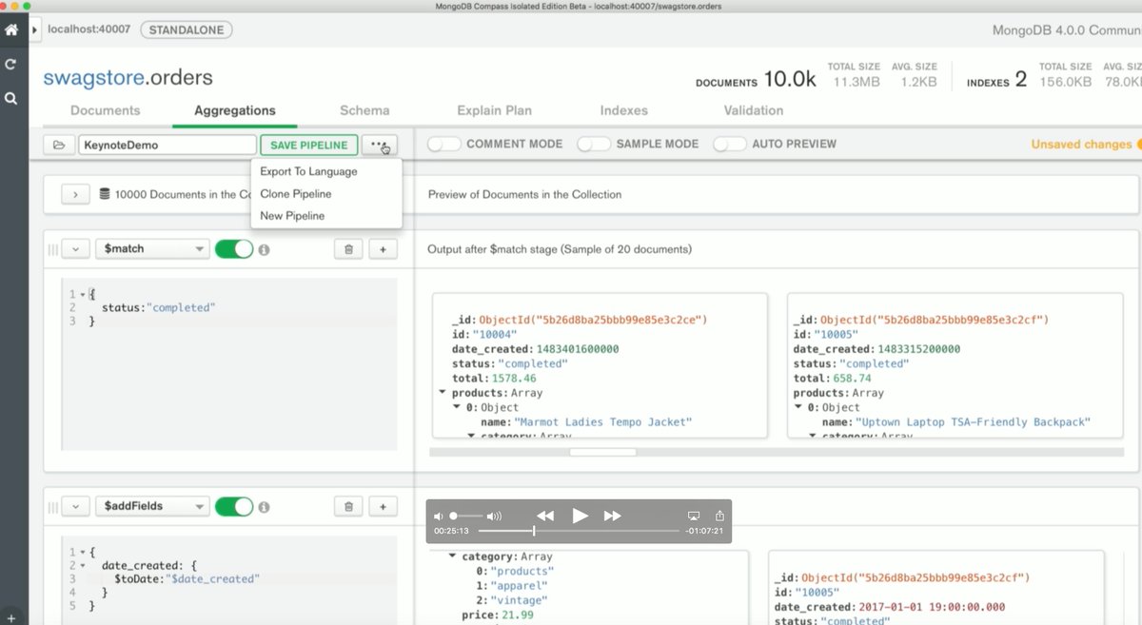Viewport: 1142px width, 625px height.
Task: Toggle Comment Mode switch
Action: [443, 144]
